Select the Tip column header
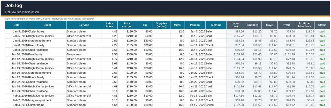 pos(145,25)
